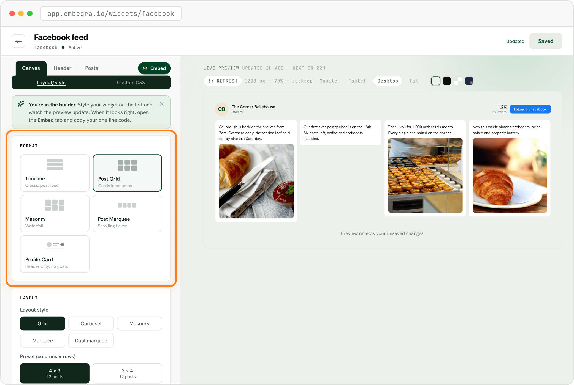
Task: Click Follow on Facebook button
Action: click(x=530, y=109)
